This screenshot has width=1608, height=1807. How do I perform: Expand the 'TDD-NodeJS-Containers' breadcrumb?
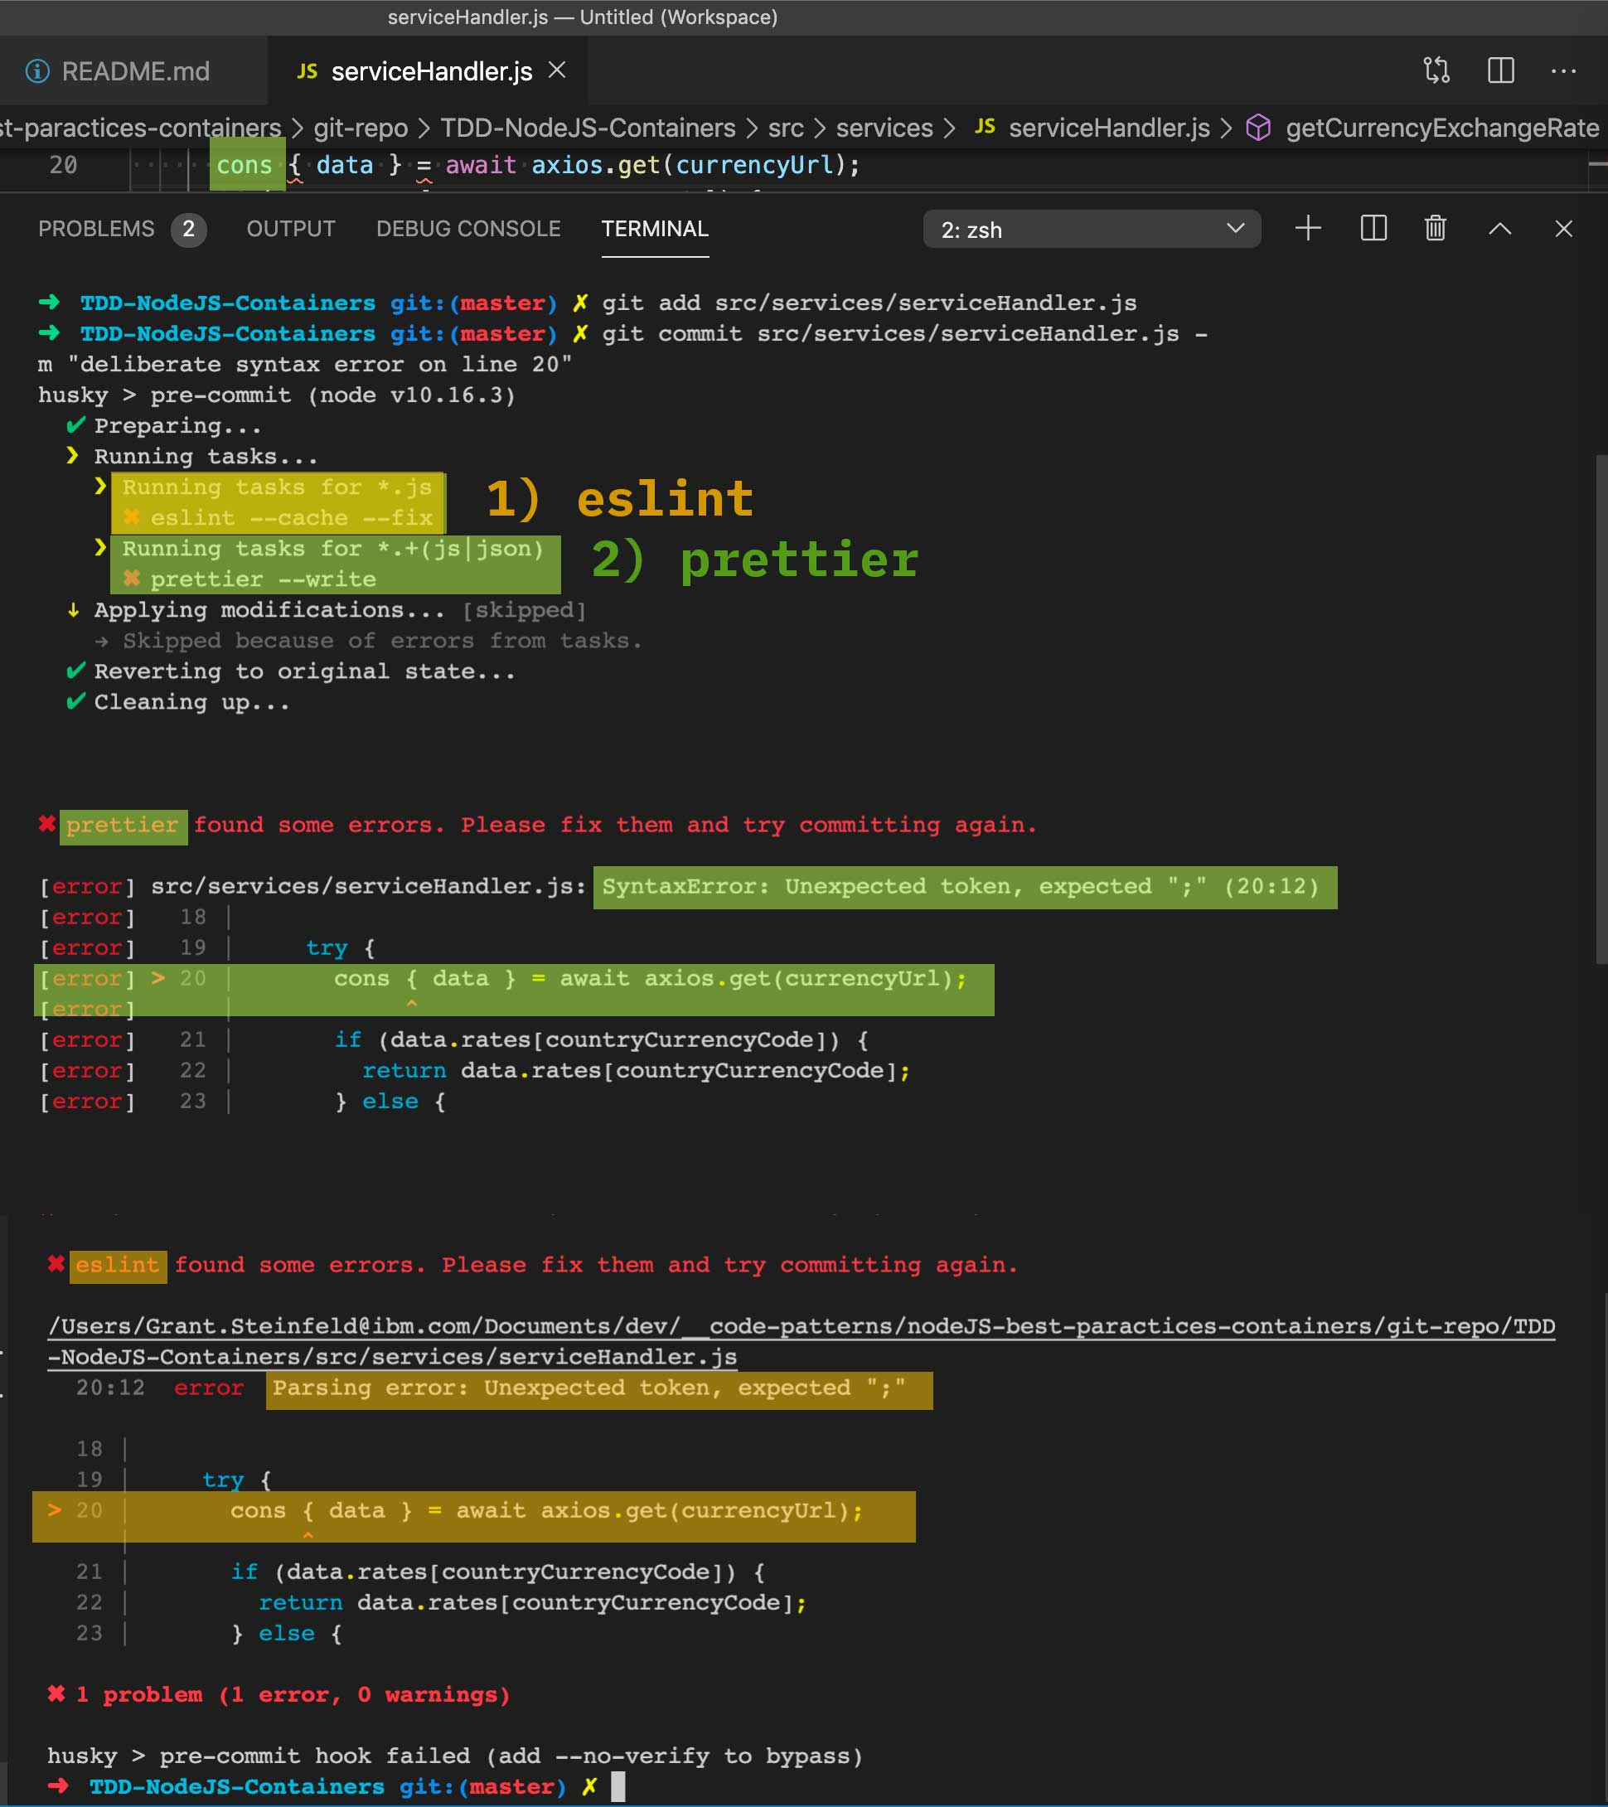[588, 128]
